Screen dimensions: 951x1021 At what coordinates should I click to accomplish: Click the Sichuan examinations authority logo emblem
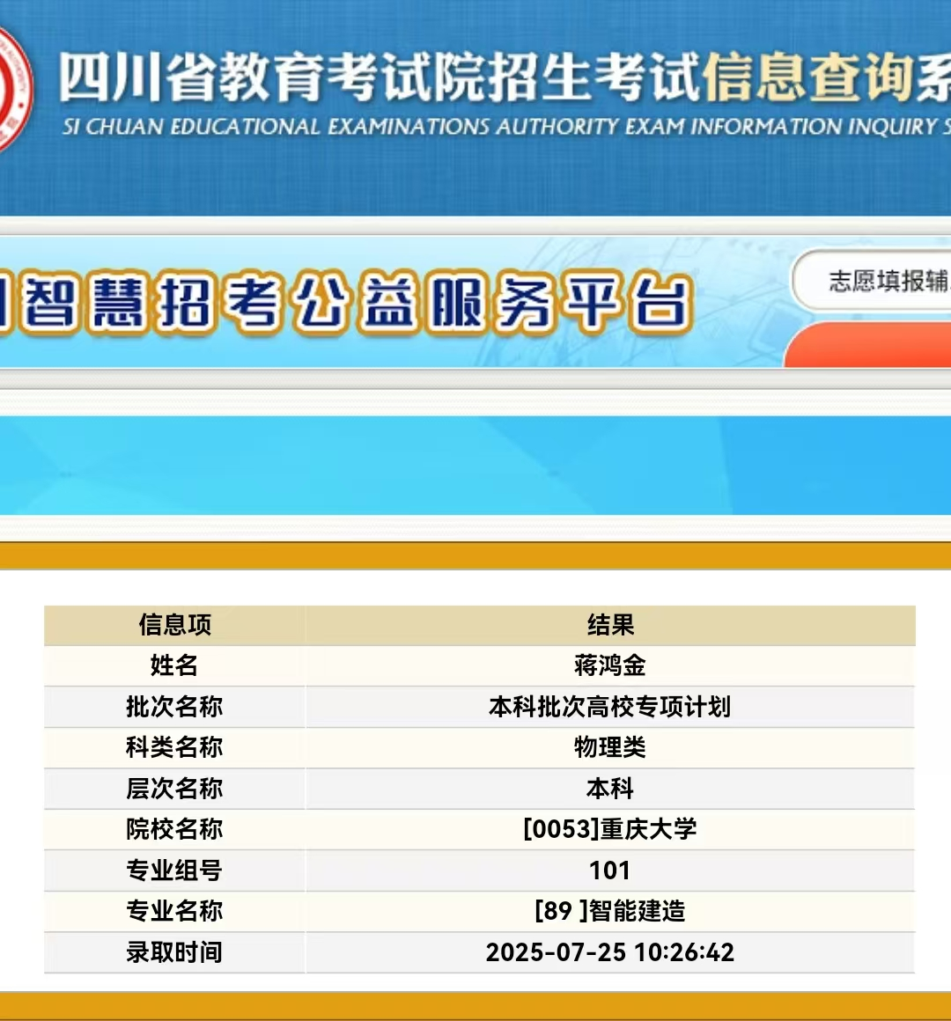click(x=14, y=89)
